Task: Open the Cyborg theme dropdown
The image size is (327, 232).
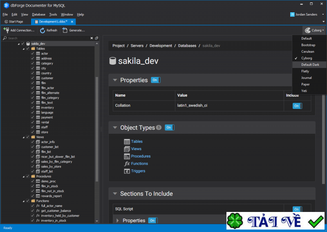Action: pyautogui.click(x=314, y=30)
